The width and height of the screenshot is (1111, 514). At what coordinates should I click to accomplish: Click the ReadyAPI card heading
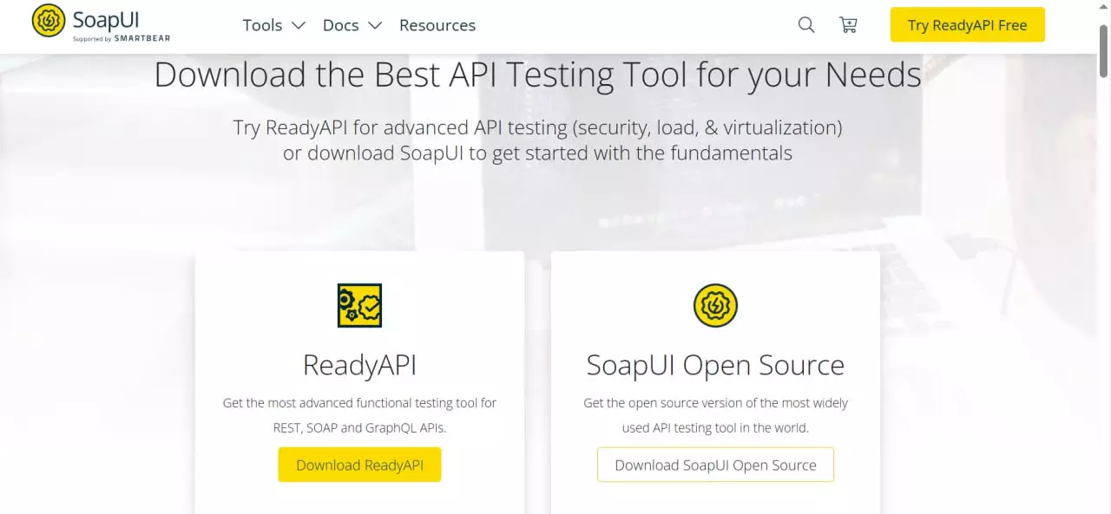tap(359, 365)
